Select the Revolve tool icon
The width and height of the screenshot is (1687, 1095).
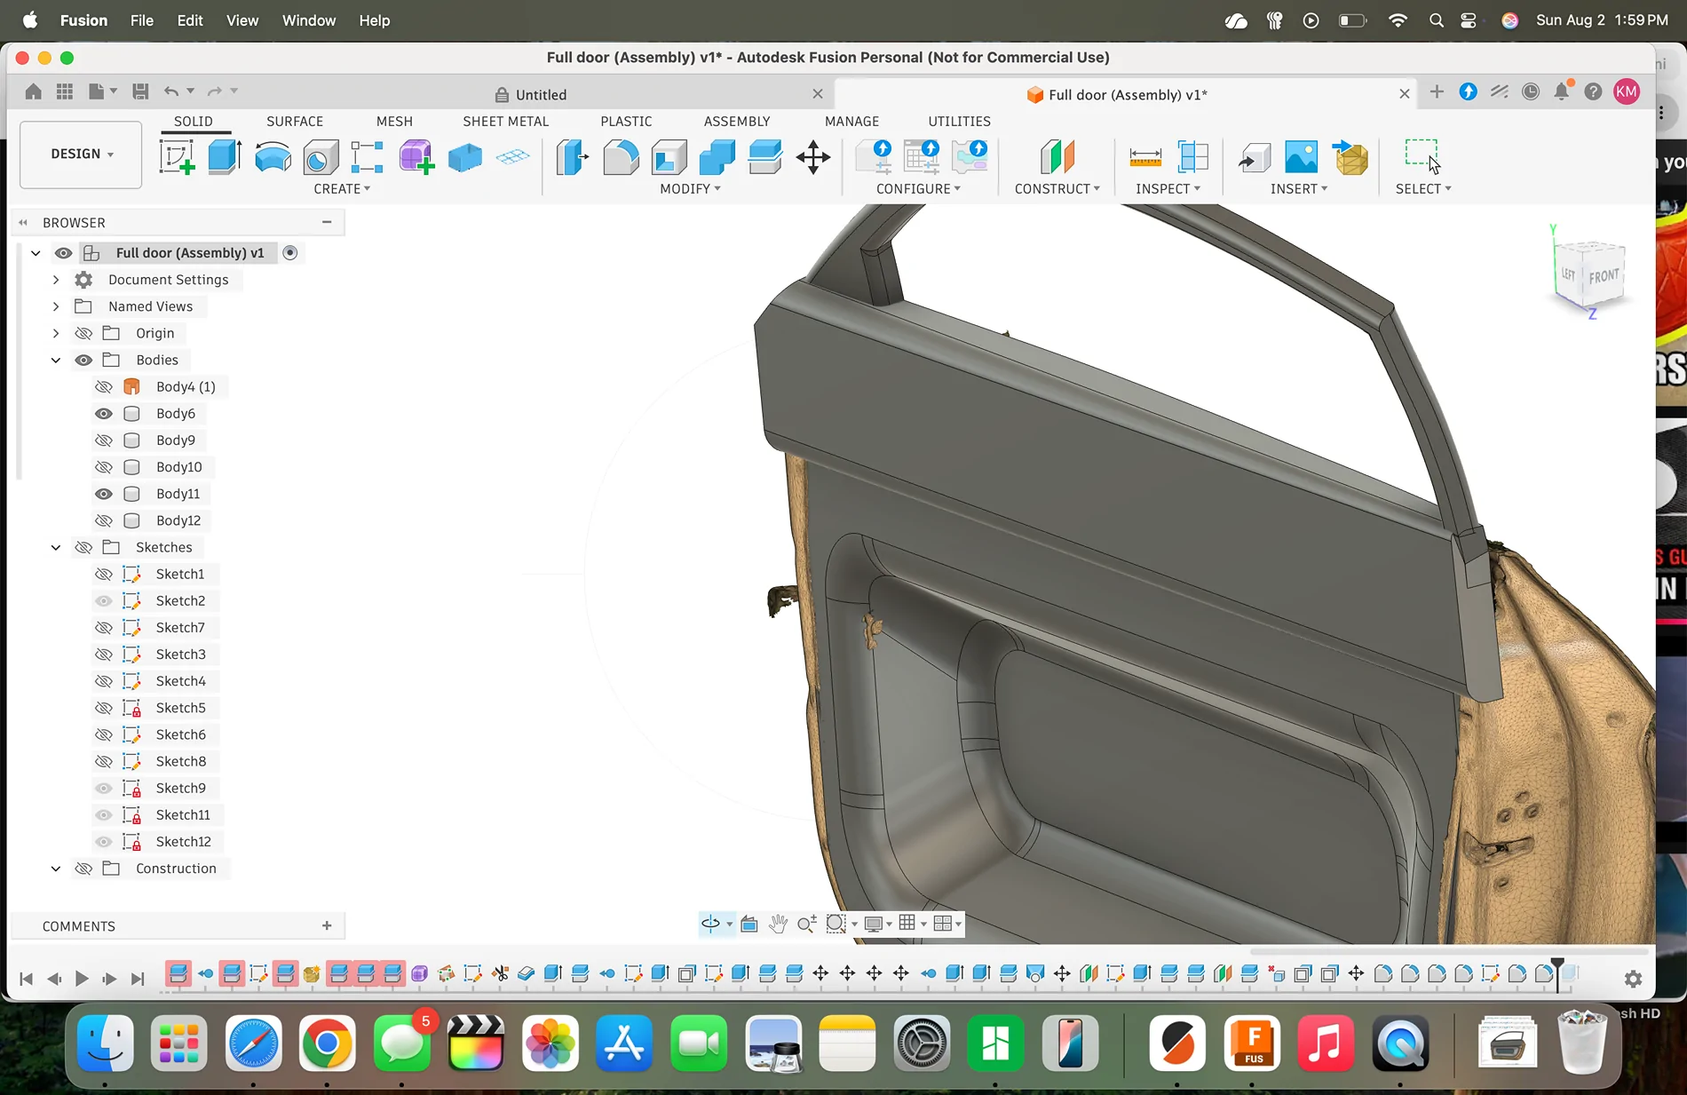pyautogui.click(x=273, y=157)
